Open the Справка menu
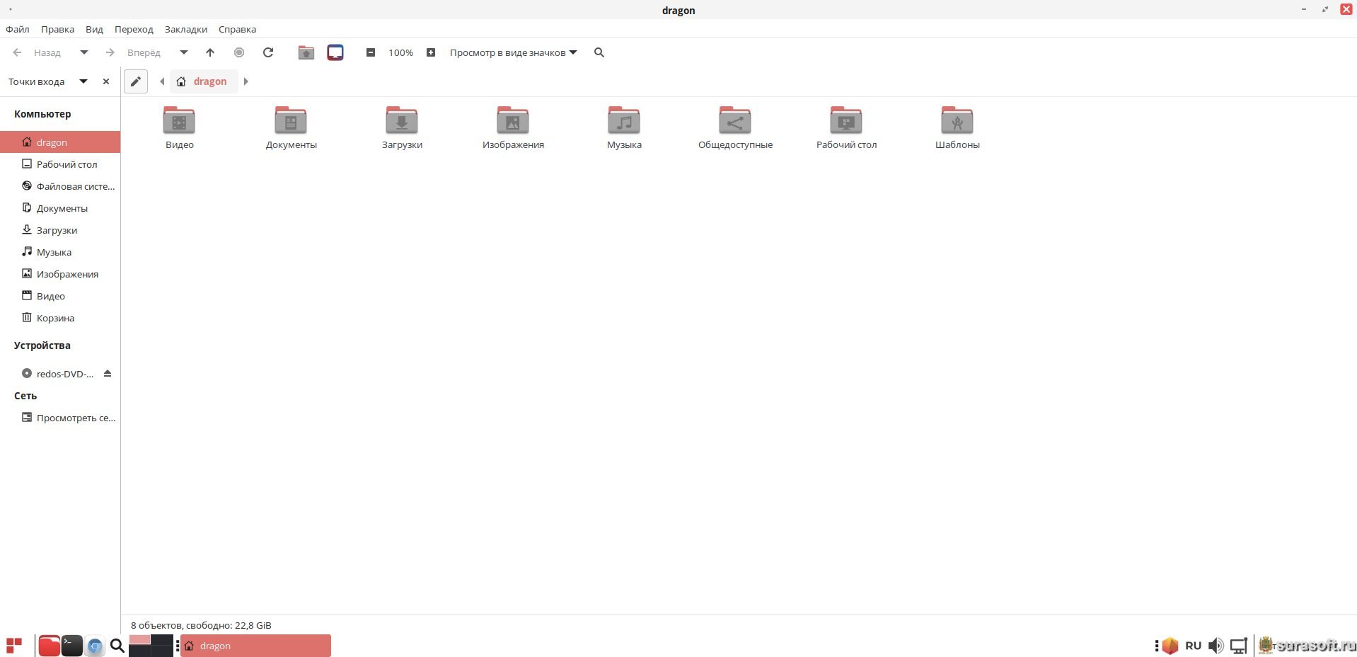Screen dimensions: 1357x657 (237, 29)
